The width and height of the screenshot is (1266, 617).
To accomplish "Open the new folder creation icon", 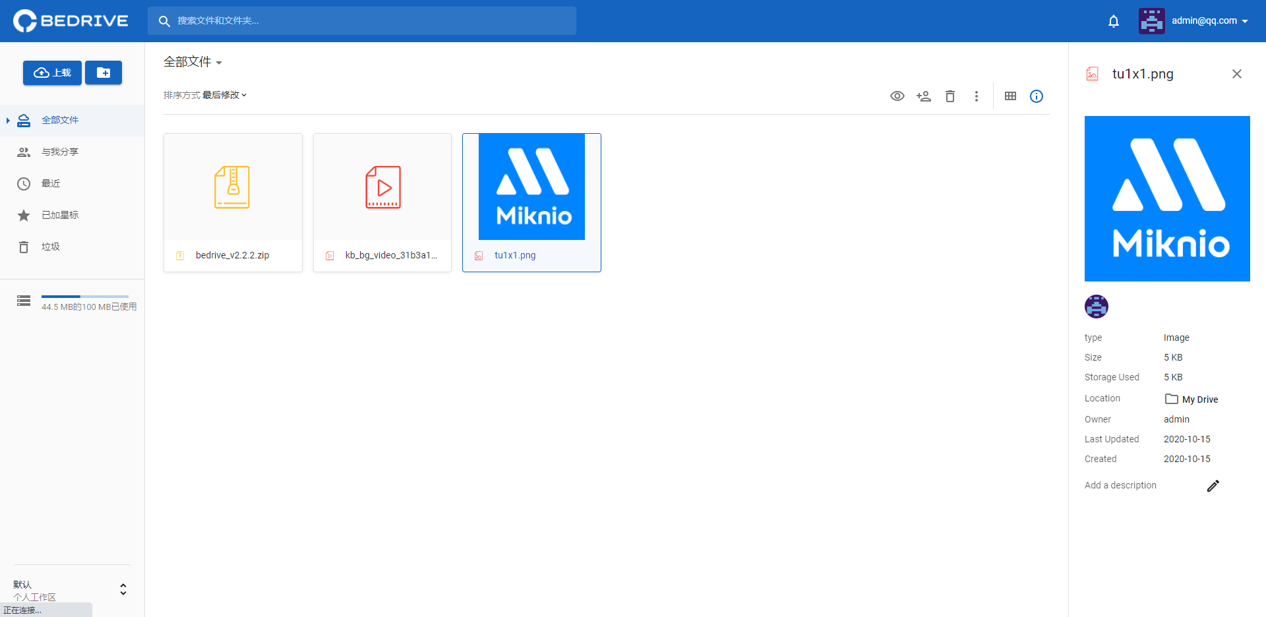I will click(103, 73).
